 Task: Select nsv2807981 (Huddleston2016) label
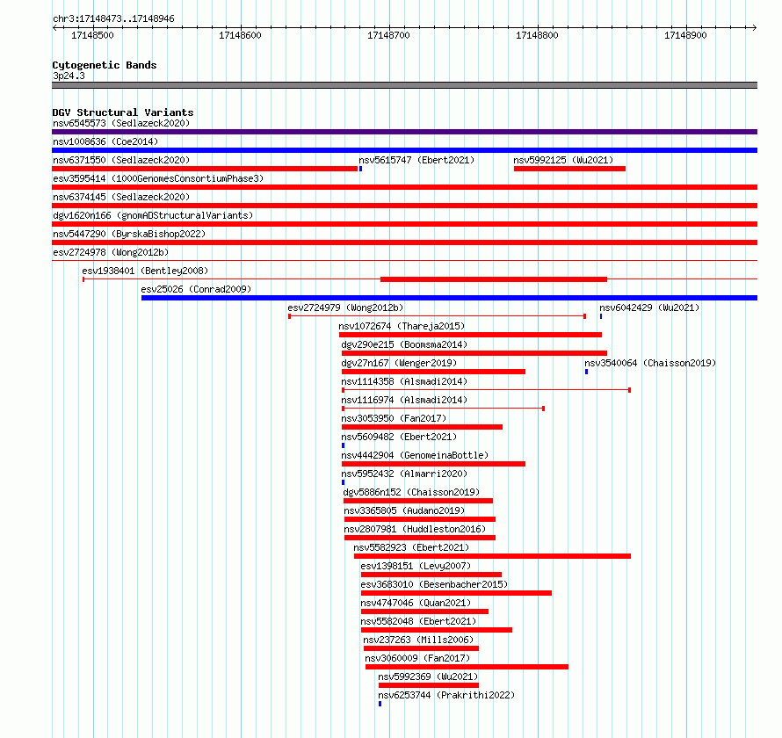pyautogui.click(x=415, y=529)
